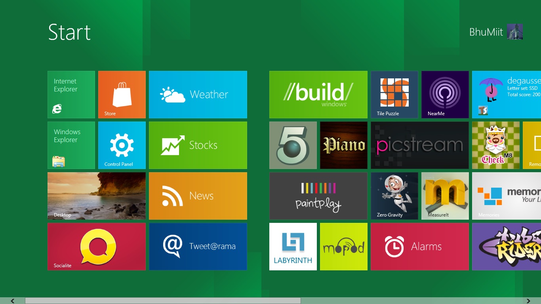Launch the number 5 ball tile
This screenshot has width=541, height=304.
(293, 145)
